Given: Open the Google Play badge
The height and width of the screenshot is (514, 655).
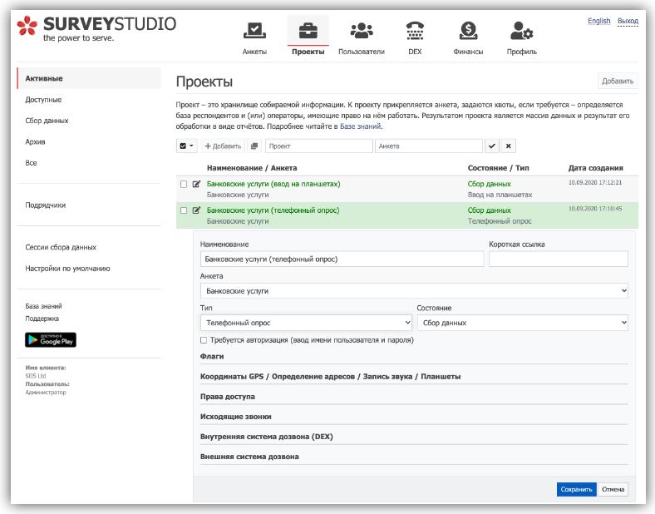Looking at the screenshot, I should pos(51,339).
